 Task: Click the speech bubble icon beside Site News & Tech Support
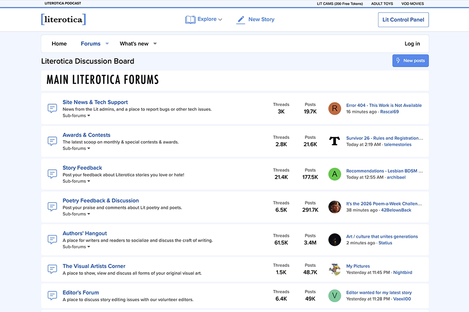52,108
